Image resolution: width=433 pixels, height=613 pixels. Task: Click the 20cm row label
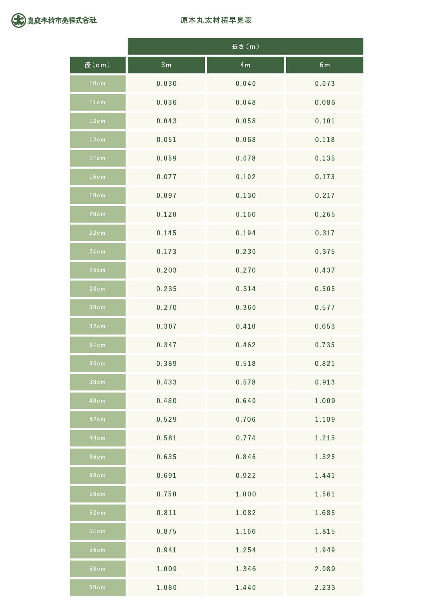pos(97,214)
